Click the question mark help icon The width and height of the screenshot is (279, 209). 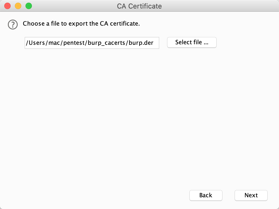[12, 25]
